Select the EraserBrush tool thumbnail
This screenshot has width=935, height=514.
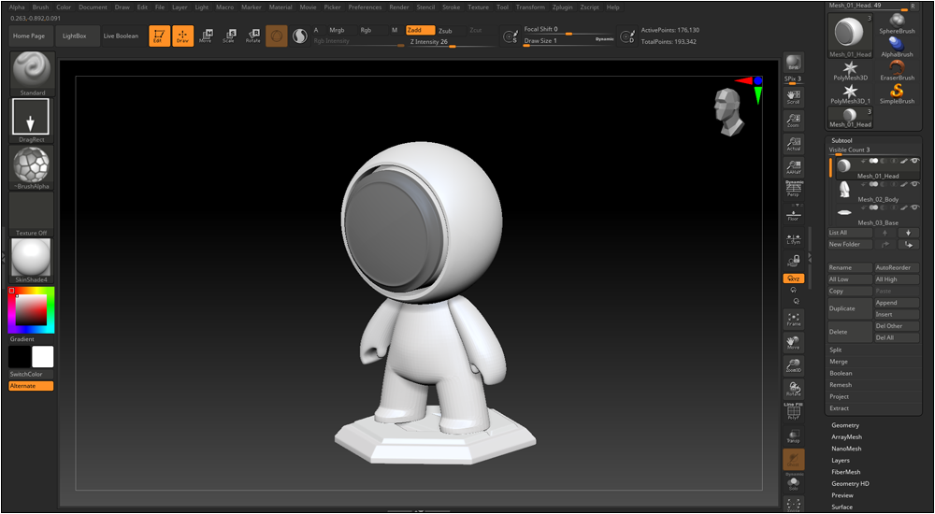tap(897, 70)
